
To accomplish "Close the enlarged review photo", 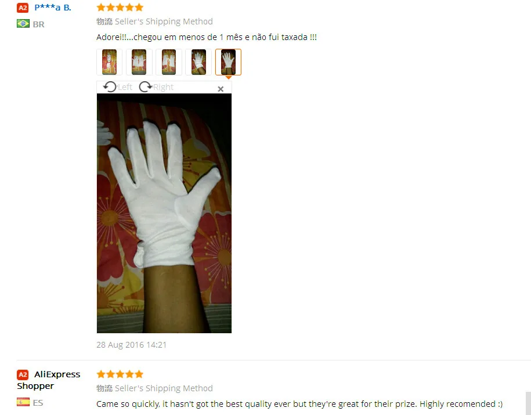I will click(x=221, y=89).
